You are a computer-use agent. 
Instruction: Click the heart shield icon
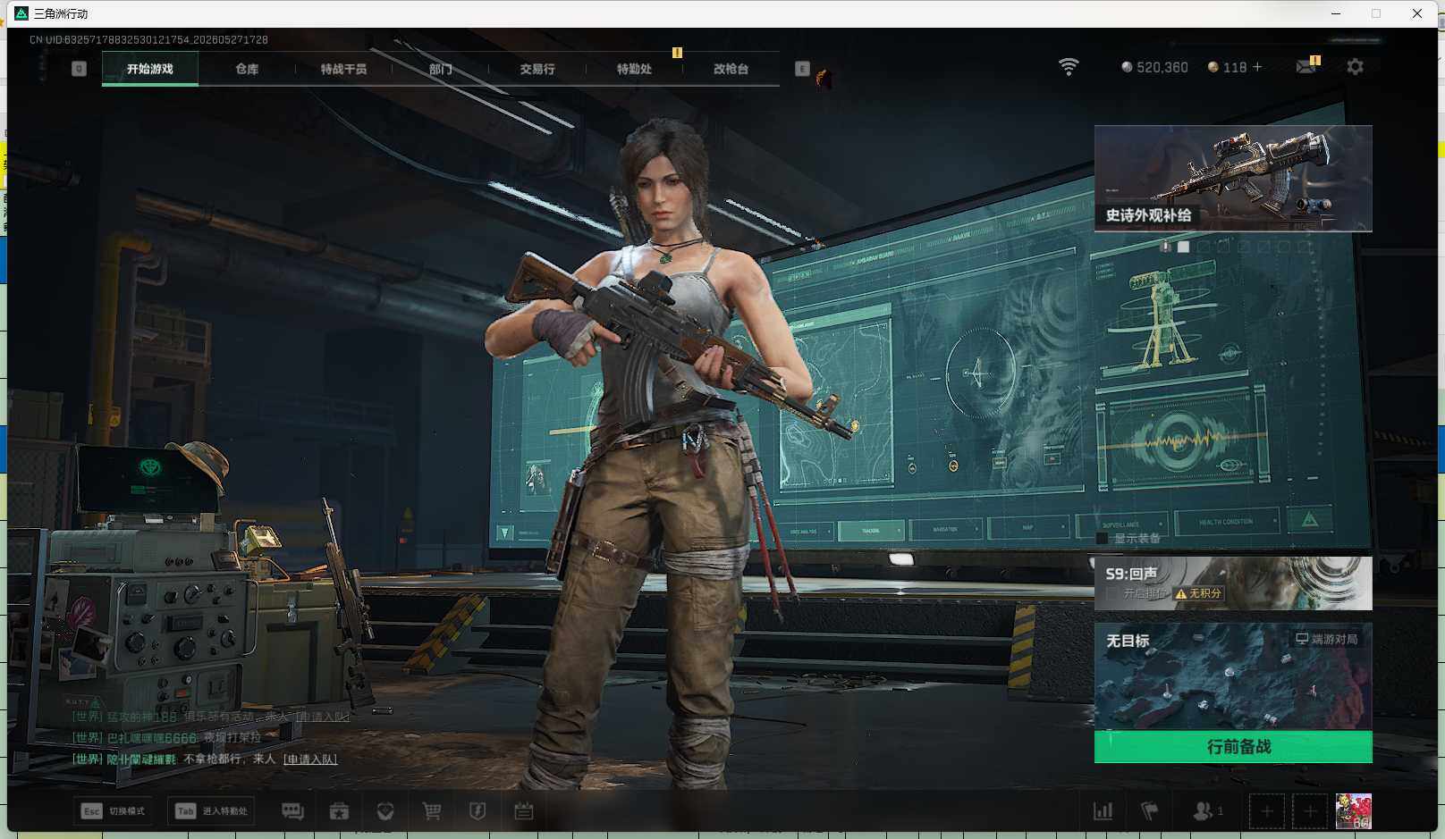pyautogui.click(x=385, y=811)
